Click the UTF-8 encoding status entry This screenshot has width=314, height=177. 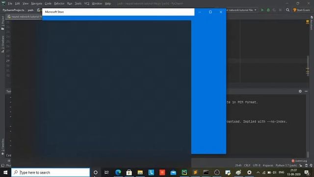[x=257, y=165]
